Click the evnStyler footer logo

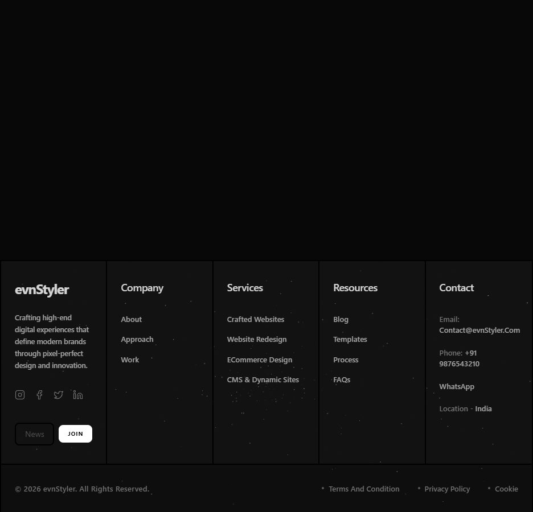tap(42, 290)
